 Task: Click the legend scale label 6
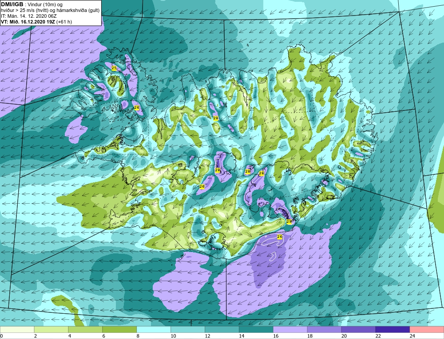pyautogui.click(x=104, y=336)
